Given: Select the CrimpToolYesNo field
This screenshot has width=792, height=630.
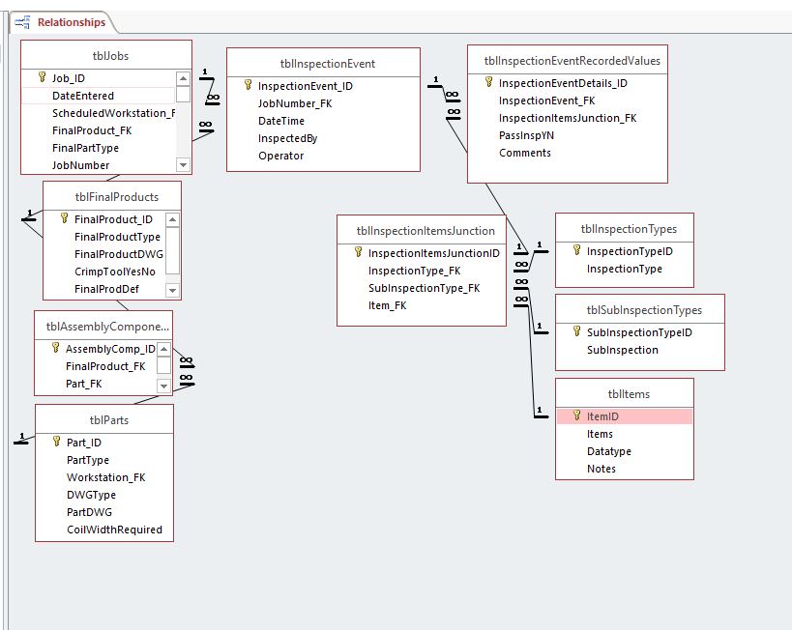Looking at the screenshot, I should [x=115, y=272].
